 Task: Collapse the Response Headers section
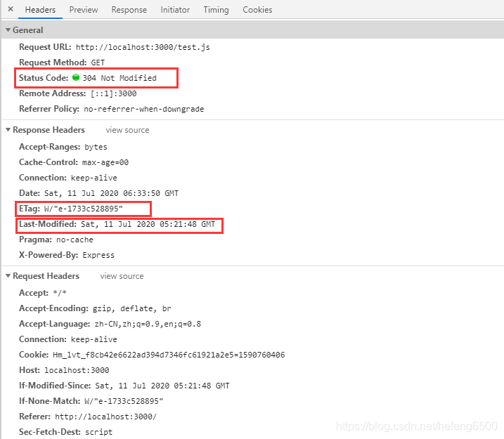tap(8, 130)
